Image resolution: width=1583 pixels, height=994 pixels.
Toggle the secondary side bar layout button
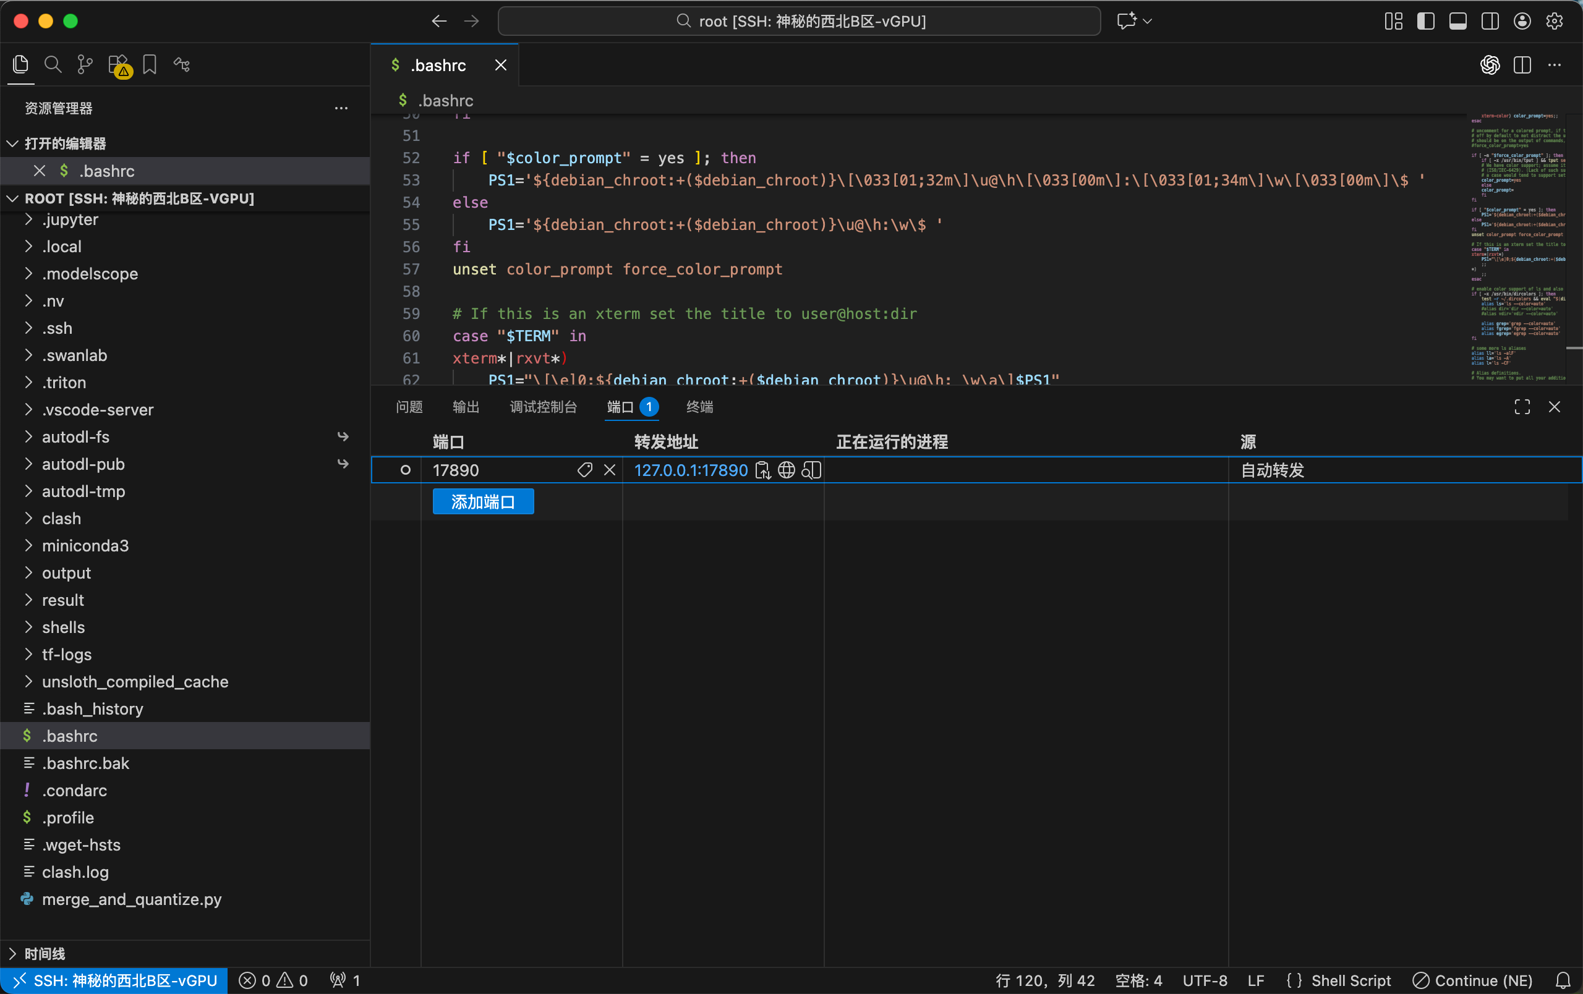click(x=1490, y=21)
